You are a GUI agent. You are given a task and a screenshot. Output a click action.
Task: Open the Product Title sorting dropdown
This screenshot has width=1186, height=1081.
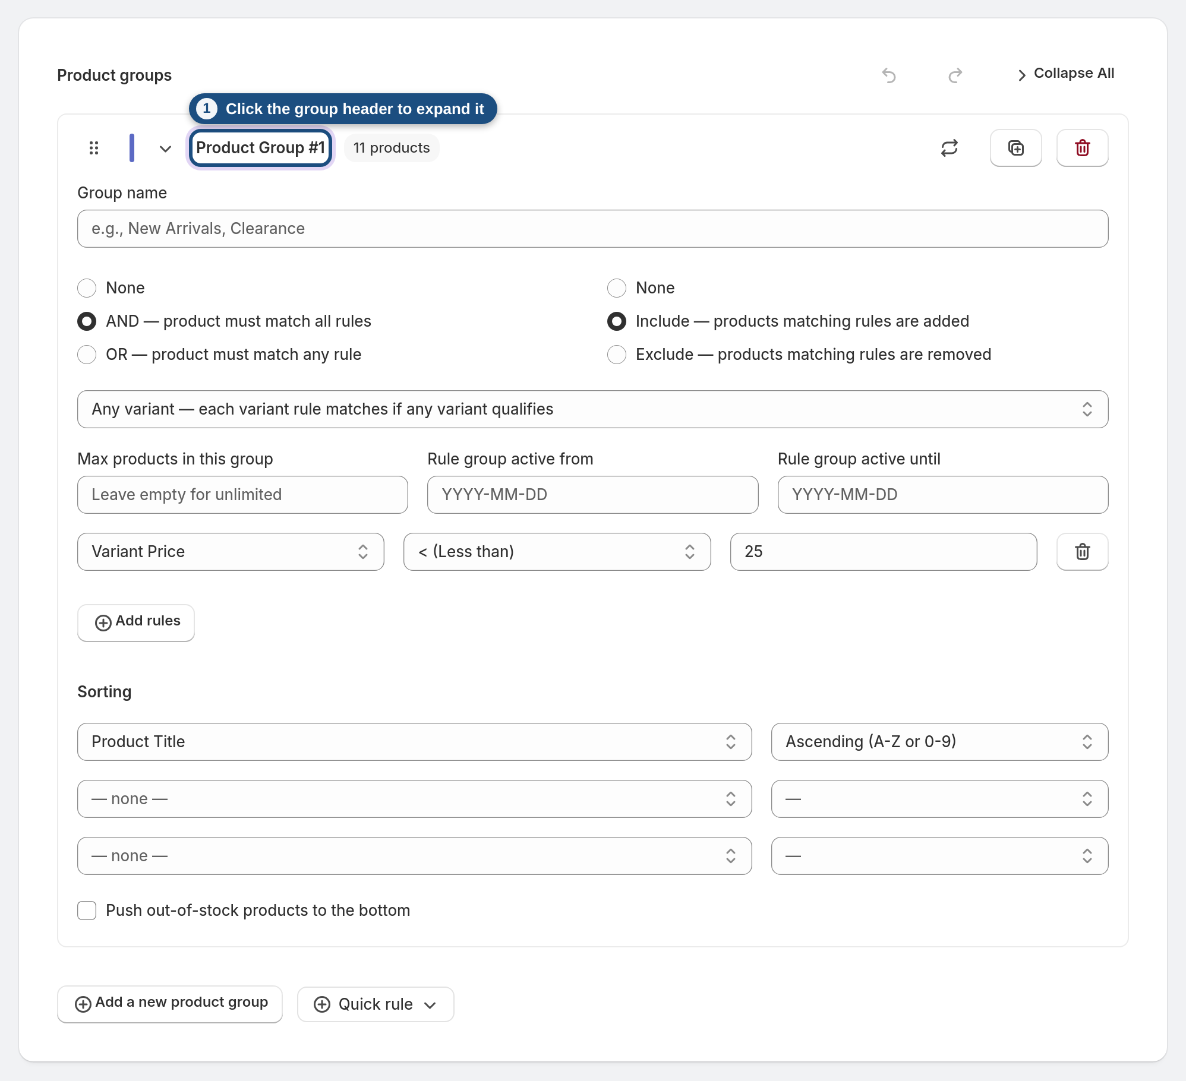pos(415,742)
